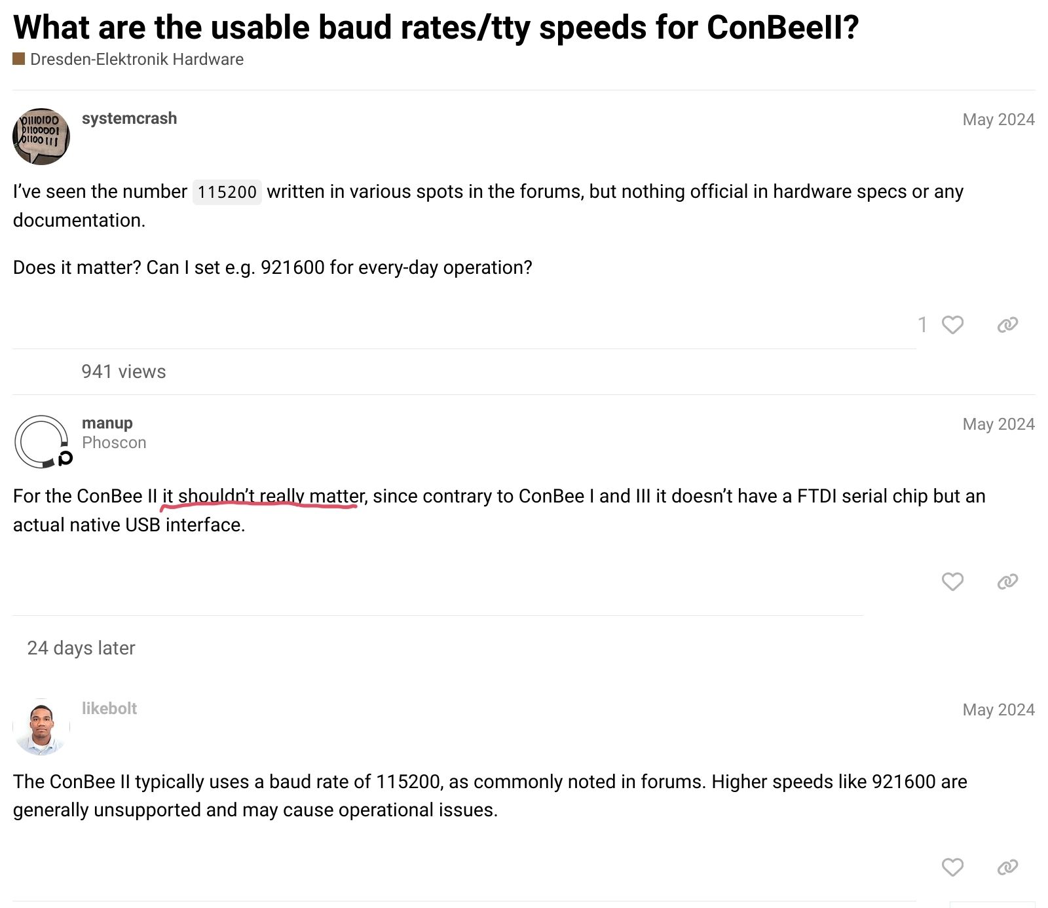Click the brown category color square
Viewport: 1048px width, 908px height.
[18, 59]
